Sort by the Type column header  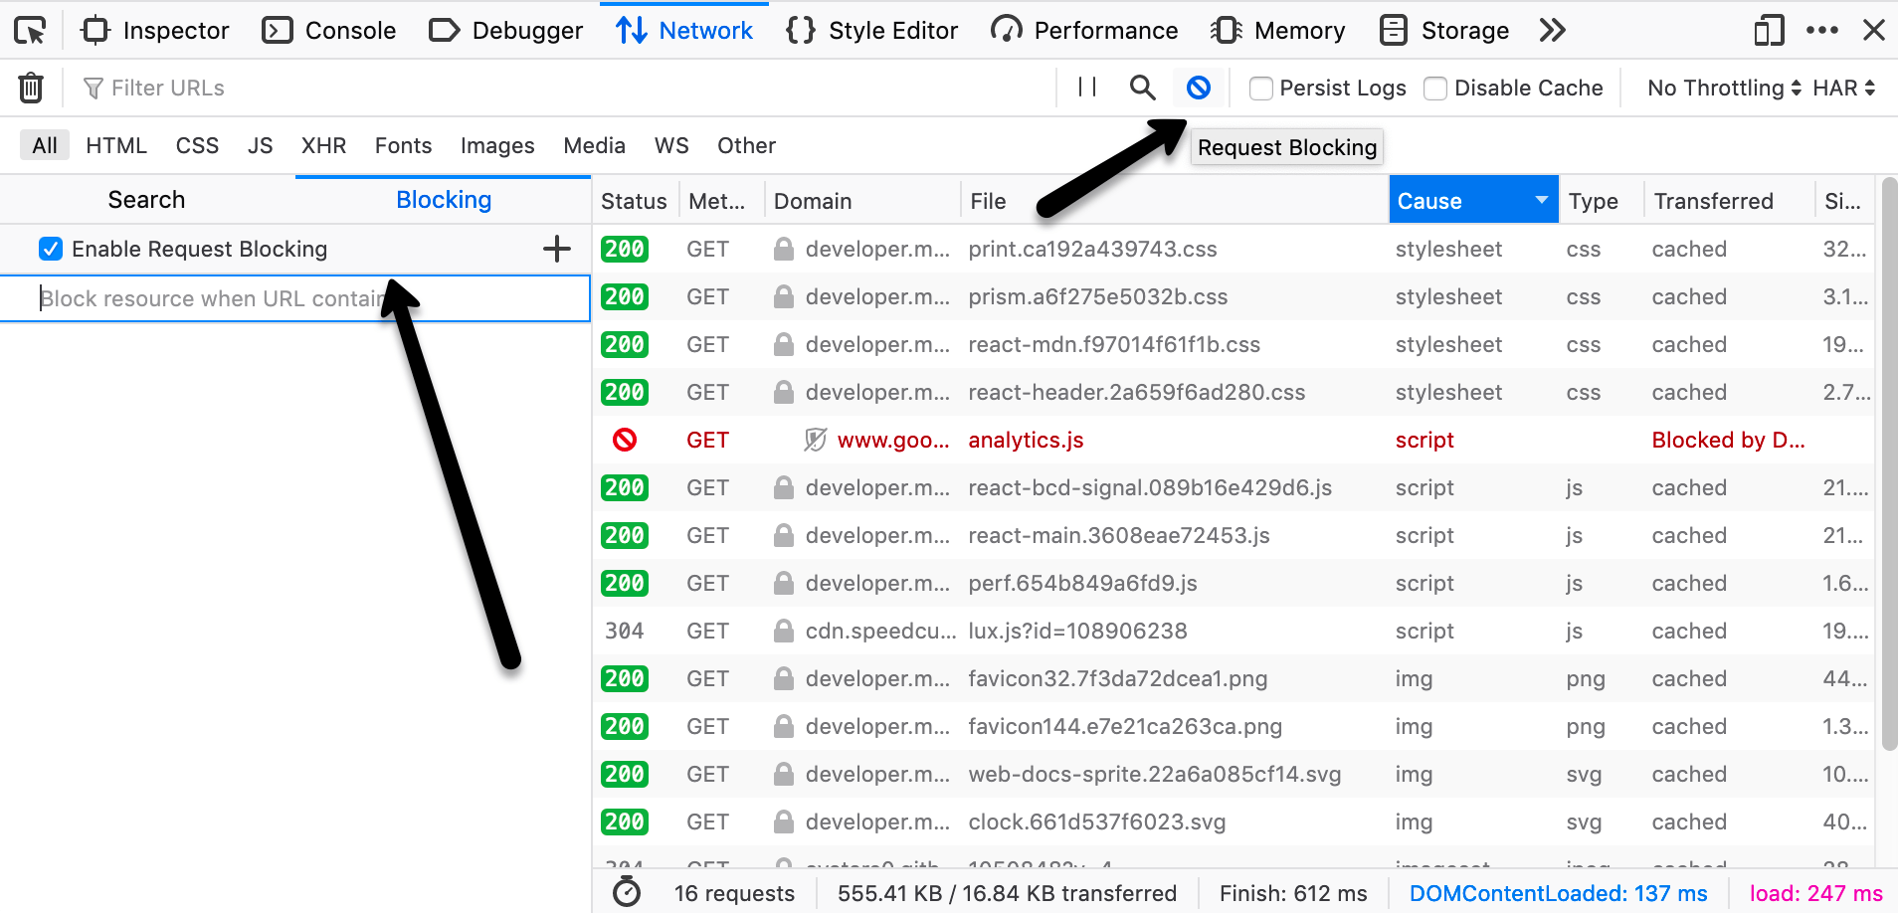[1601, 201]
